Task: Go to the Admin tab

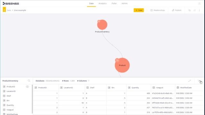Action: [x=125, y=4]
